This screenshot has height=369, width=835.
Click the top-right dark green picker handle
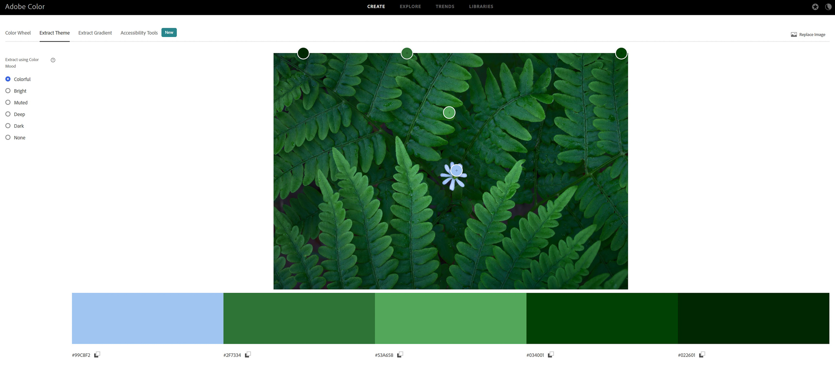click(621, 53)
